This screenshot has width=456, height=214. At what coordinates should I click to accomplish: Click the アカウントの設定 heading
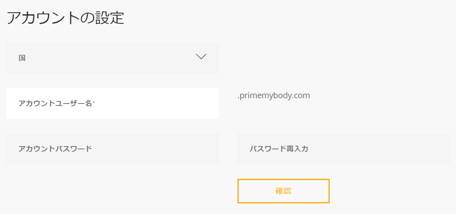[x=65, y=18]
